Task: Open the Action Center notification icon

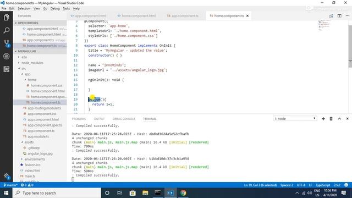Action: click(343, 193)
